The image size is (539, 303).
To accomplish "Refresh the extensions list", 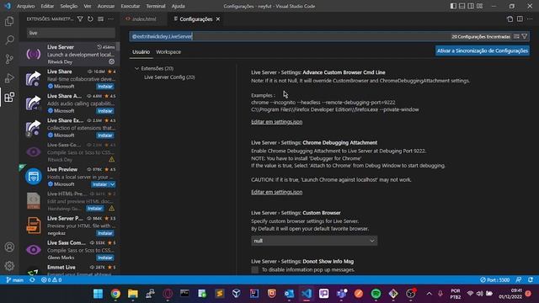I will (90, 19).
